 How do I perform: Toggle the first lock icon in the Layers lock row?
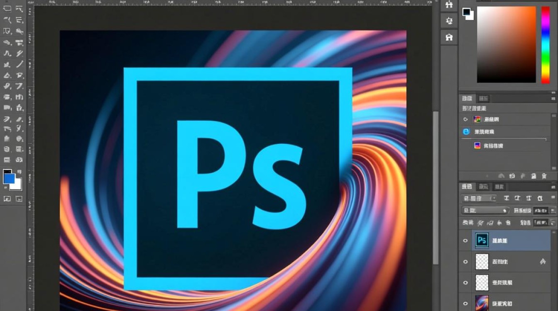coord(481,223)
